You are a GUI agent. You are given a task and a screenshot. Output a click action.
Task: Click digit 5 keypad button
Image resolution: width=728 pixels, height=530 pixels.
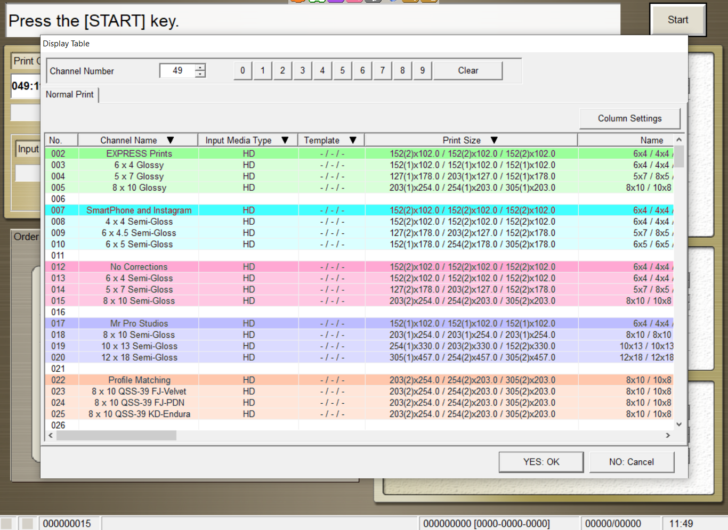[343, 70]
